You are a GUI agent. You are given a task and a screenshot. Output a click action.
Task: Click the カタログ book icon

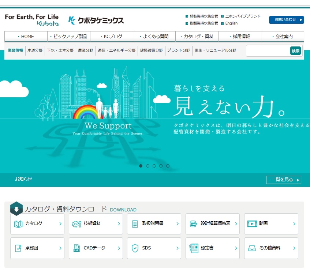(x=18, y=224)
